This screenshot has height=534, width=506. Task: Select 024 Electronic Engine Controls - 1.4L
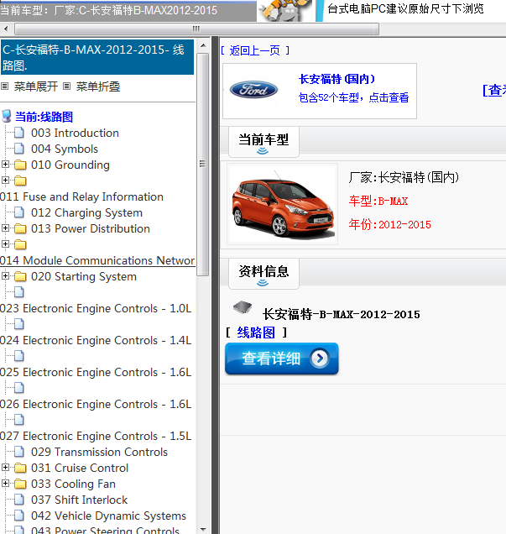click(96, 340)
